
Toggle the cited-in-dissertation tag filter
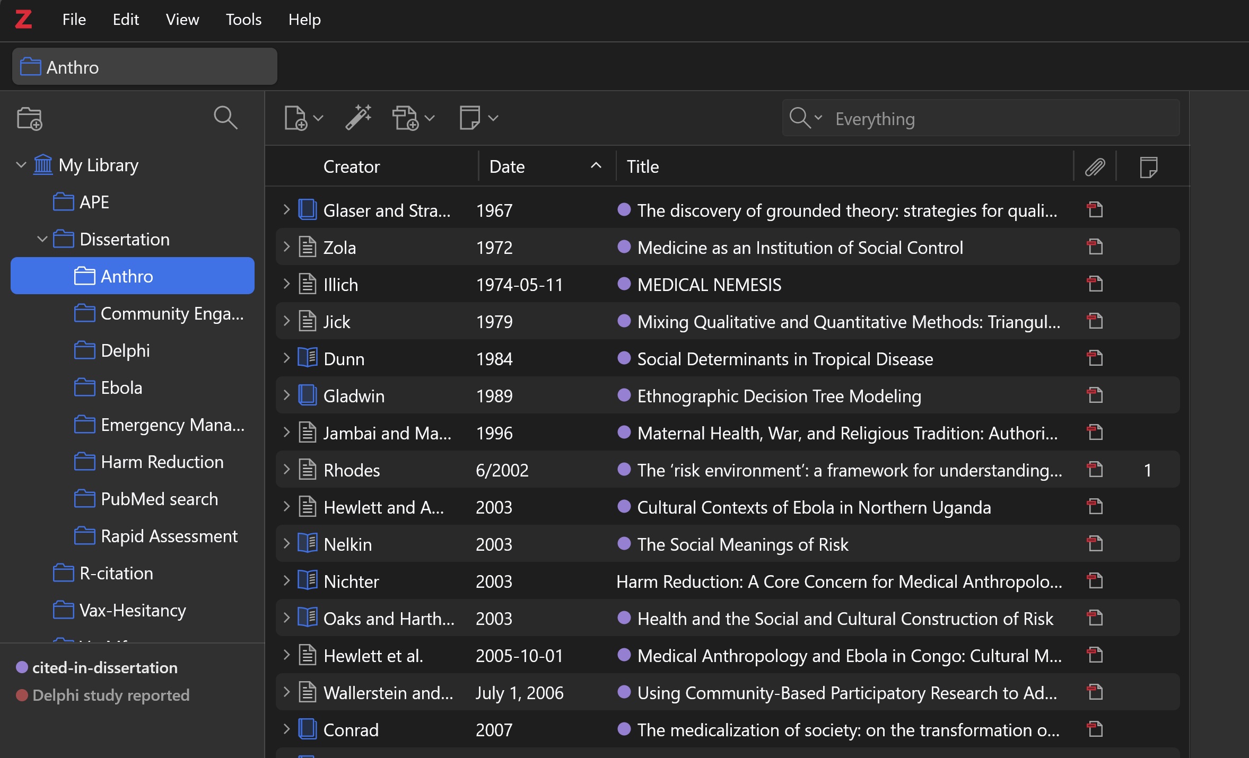(104, 667)
